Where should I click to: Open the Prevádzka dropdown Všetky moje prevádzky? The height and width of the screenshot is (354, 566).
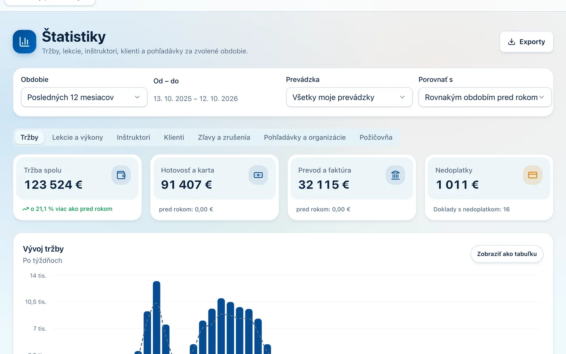349,97
